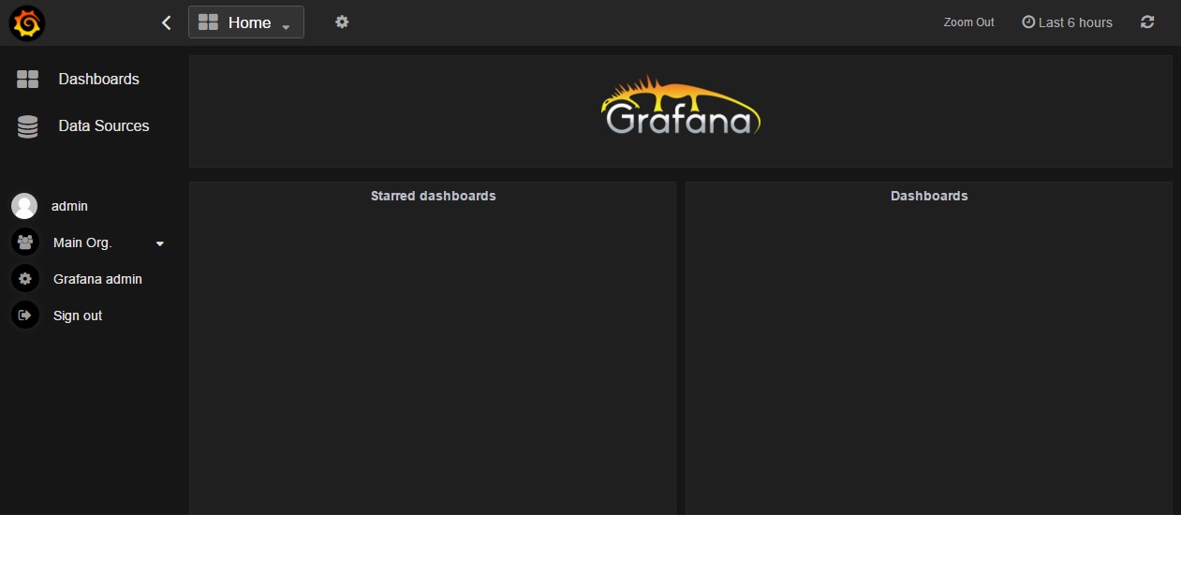Screen dimensions: 1181x588
Task: Click the Grafana banner logo image
Action: coord(681,105)
